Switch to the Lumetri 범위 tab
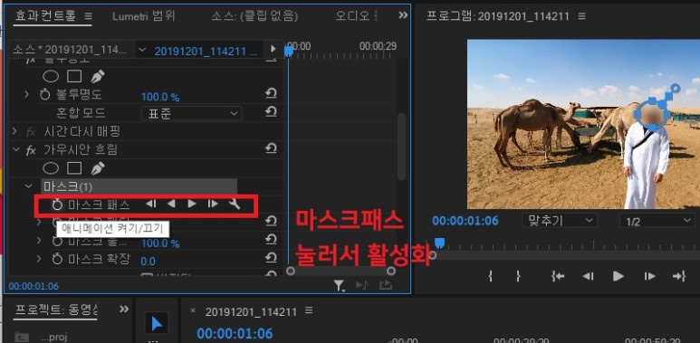 [x=143, y=16]
